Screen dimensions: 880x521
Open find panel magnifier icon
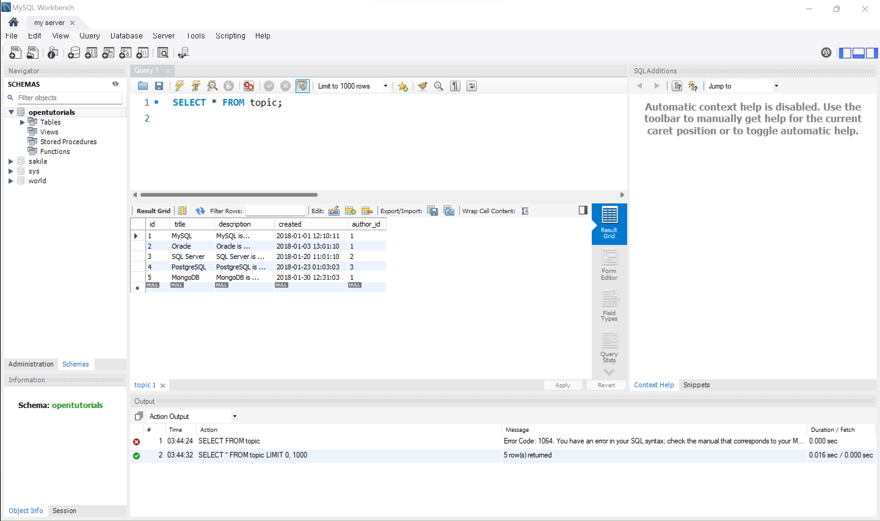(x=438, y=86)
